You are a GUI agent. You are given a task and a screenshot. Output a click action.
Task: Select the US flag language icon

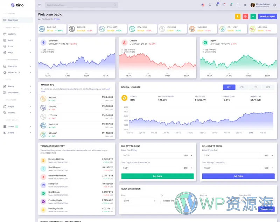tap(203, 5)
